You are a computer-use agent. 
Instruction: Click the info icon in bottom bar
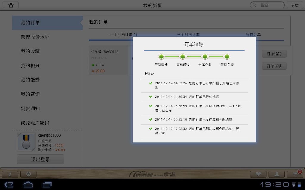[x=10, y=174]
